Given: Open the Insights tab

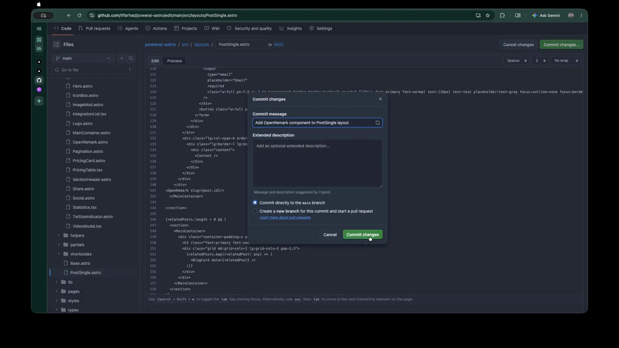Looking at the screenshot, I should click(x=291, y=28).
